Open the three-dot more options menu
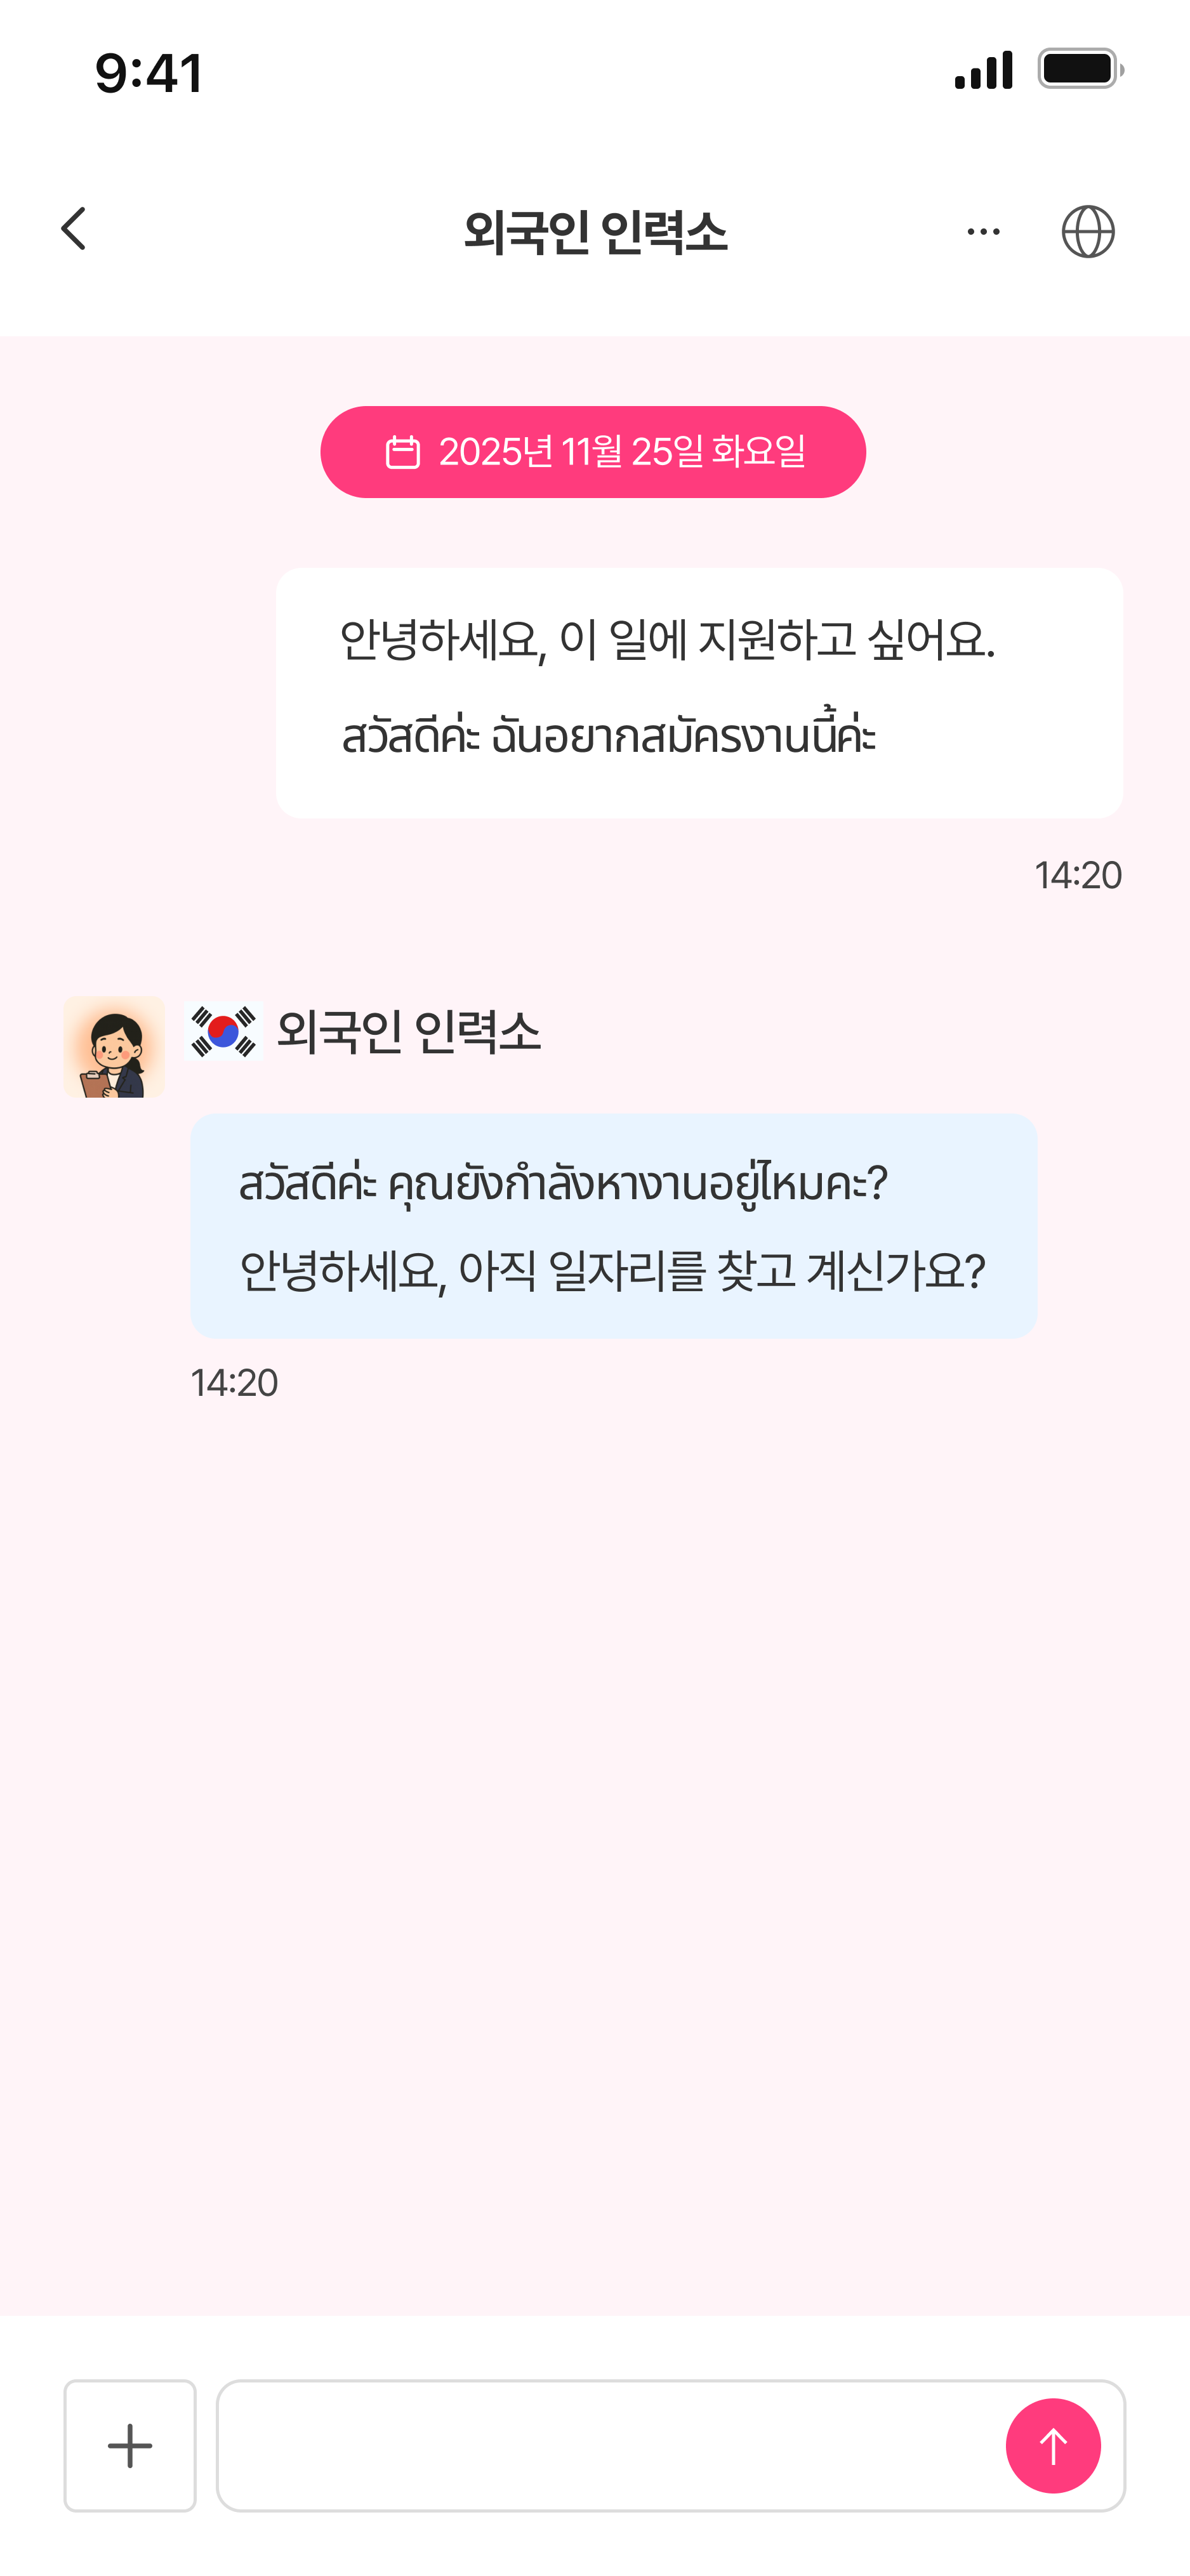The image size is (1190, 2576). (x=983, y=232)
